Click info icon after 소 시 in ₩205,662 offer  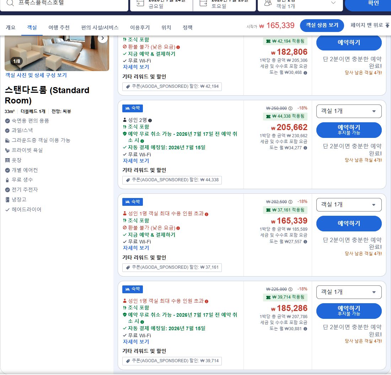click(x=142, y=141)
